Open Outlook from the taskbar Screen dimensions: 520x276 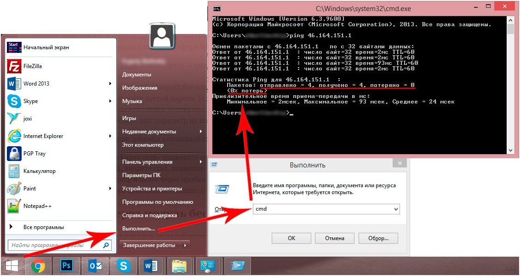95,266
